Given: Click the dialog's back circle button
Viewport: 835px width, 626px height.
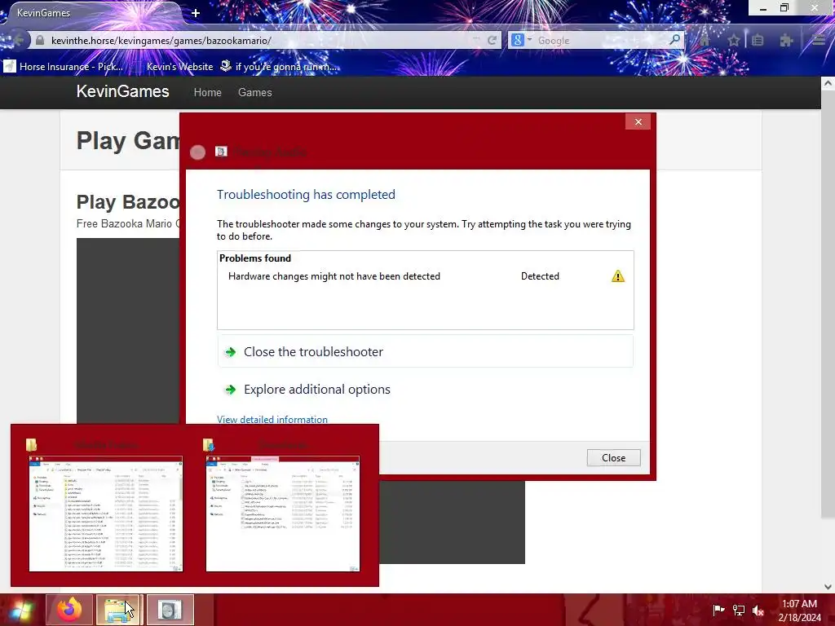Looking at the screenshot, I should [197, 152].
